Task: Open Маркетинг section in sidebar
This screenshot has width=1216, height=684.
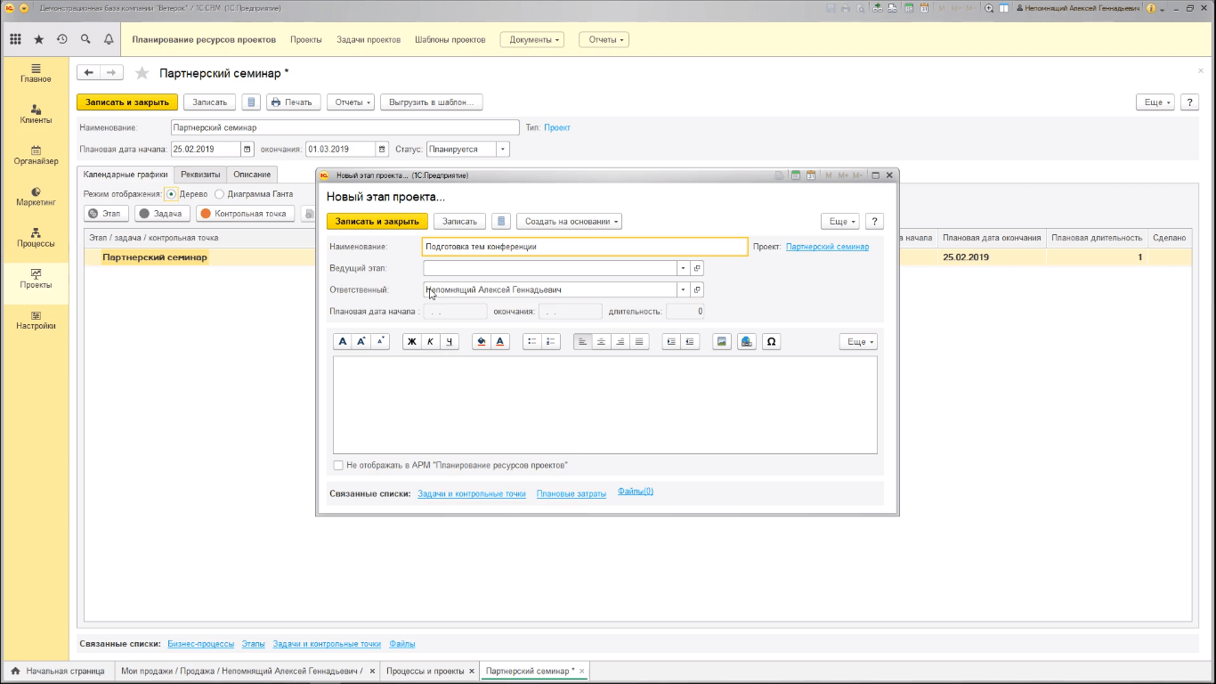Action: pos(36,196)
